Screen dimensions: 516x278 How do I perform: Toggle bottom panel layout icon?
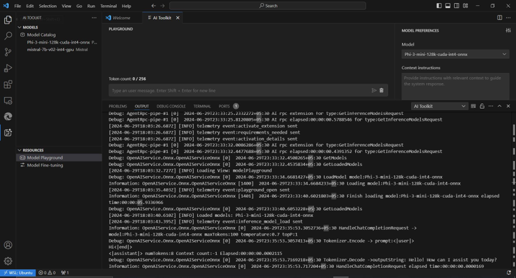448,5
